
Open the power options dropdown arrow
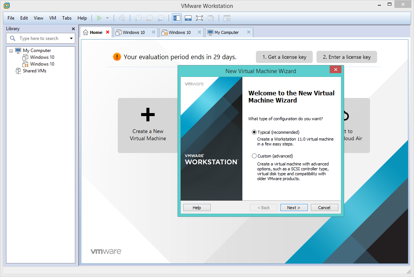click(108, 18)
